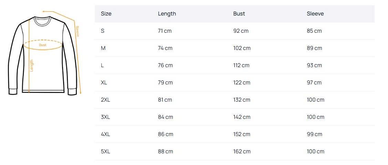Select the S size row label

point(102,31)
